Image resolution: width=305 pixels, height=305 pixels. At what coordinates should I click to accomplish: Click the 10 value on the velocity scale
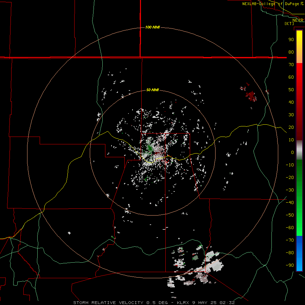(291, 140)
